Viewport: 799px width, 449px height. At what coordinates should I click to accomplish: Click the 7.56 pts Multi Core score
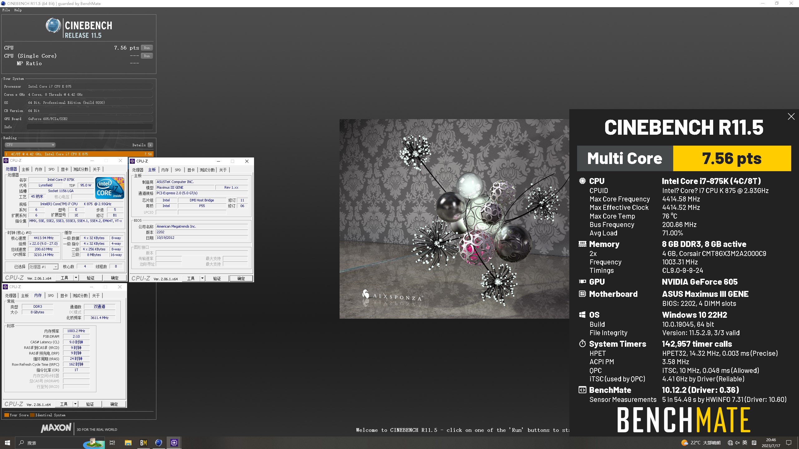[732, 158]
